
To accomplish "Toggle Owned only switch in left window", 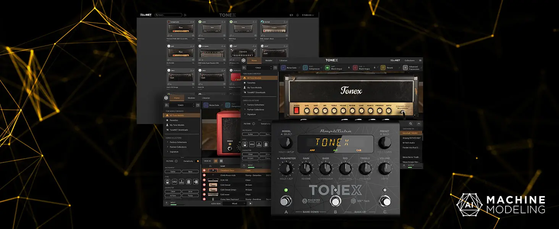I will click(x=198, y=161).
